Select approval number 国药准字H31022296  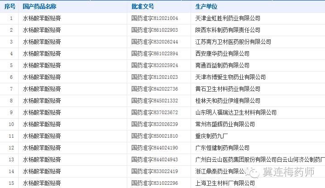[155, 183]
